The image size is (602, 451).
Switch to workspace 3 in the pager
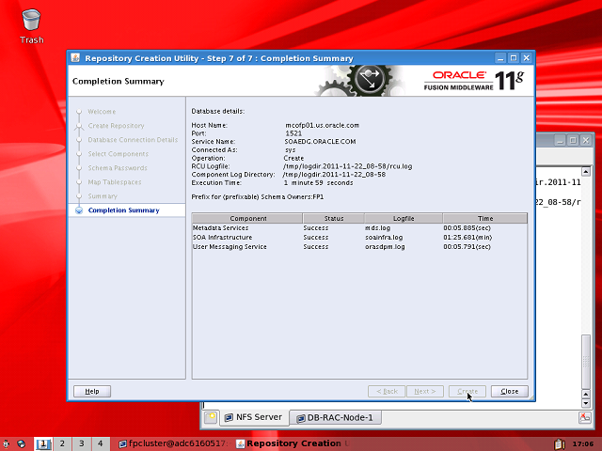coord(82,443)
